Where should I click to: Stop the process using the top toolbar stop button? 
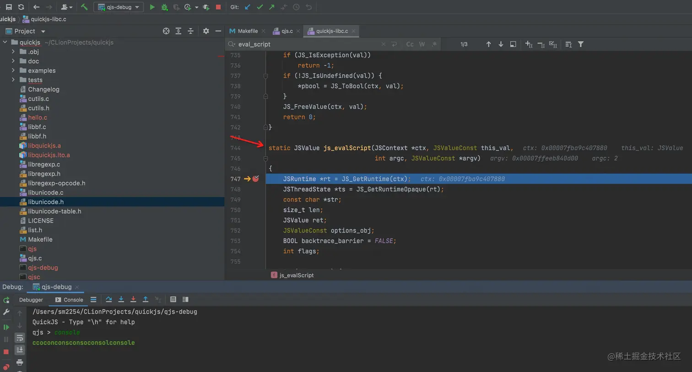tap(218, 7)
